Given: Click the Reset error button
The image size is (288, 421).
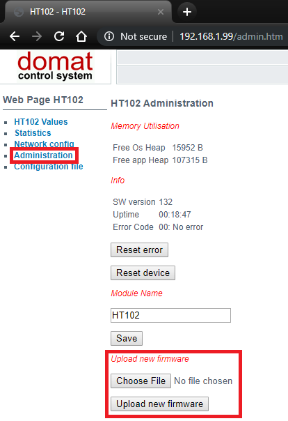Looking at the screenshot, I should pyautogui.click(x=139, y=250).
